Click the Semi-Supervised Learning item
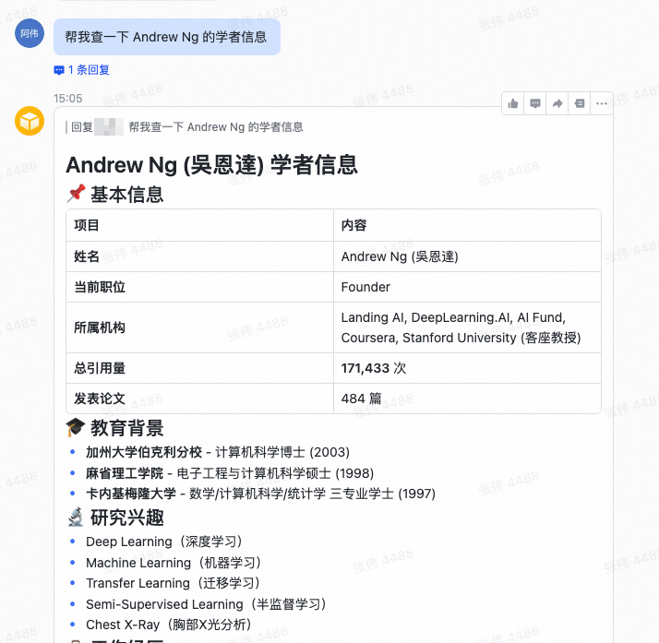Image resolution: width=659 pixels, height=643 pixels. (x=206, y=604)
